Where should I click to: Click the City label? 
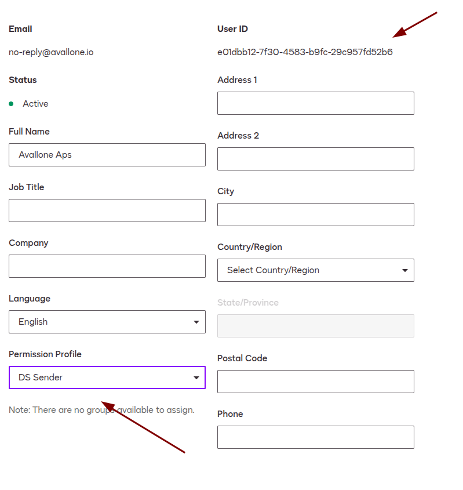[226, 191]
